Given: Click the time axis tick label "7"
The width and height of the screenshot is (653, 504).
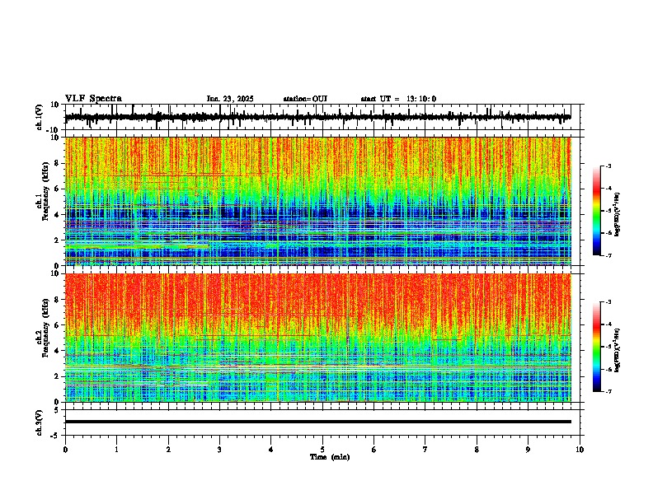Looking at the screenshot, I should point(425,450).
